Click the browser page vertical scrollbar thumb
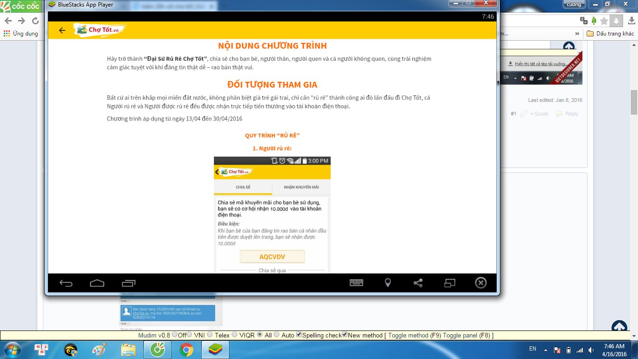The image size is (638, 359). (634, 102)
